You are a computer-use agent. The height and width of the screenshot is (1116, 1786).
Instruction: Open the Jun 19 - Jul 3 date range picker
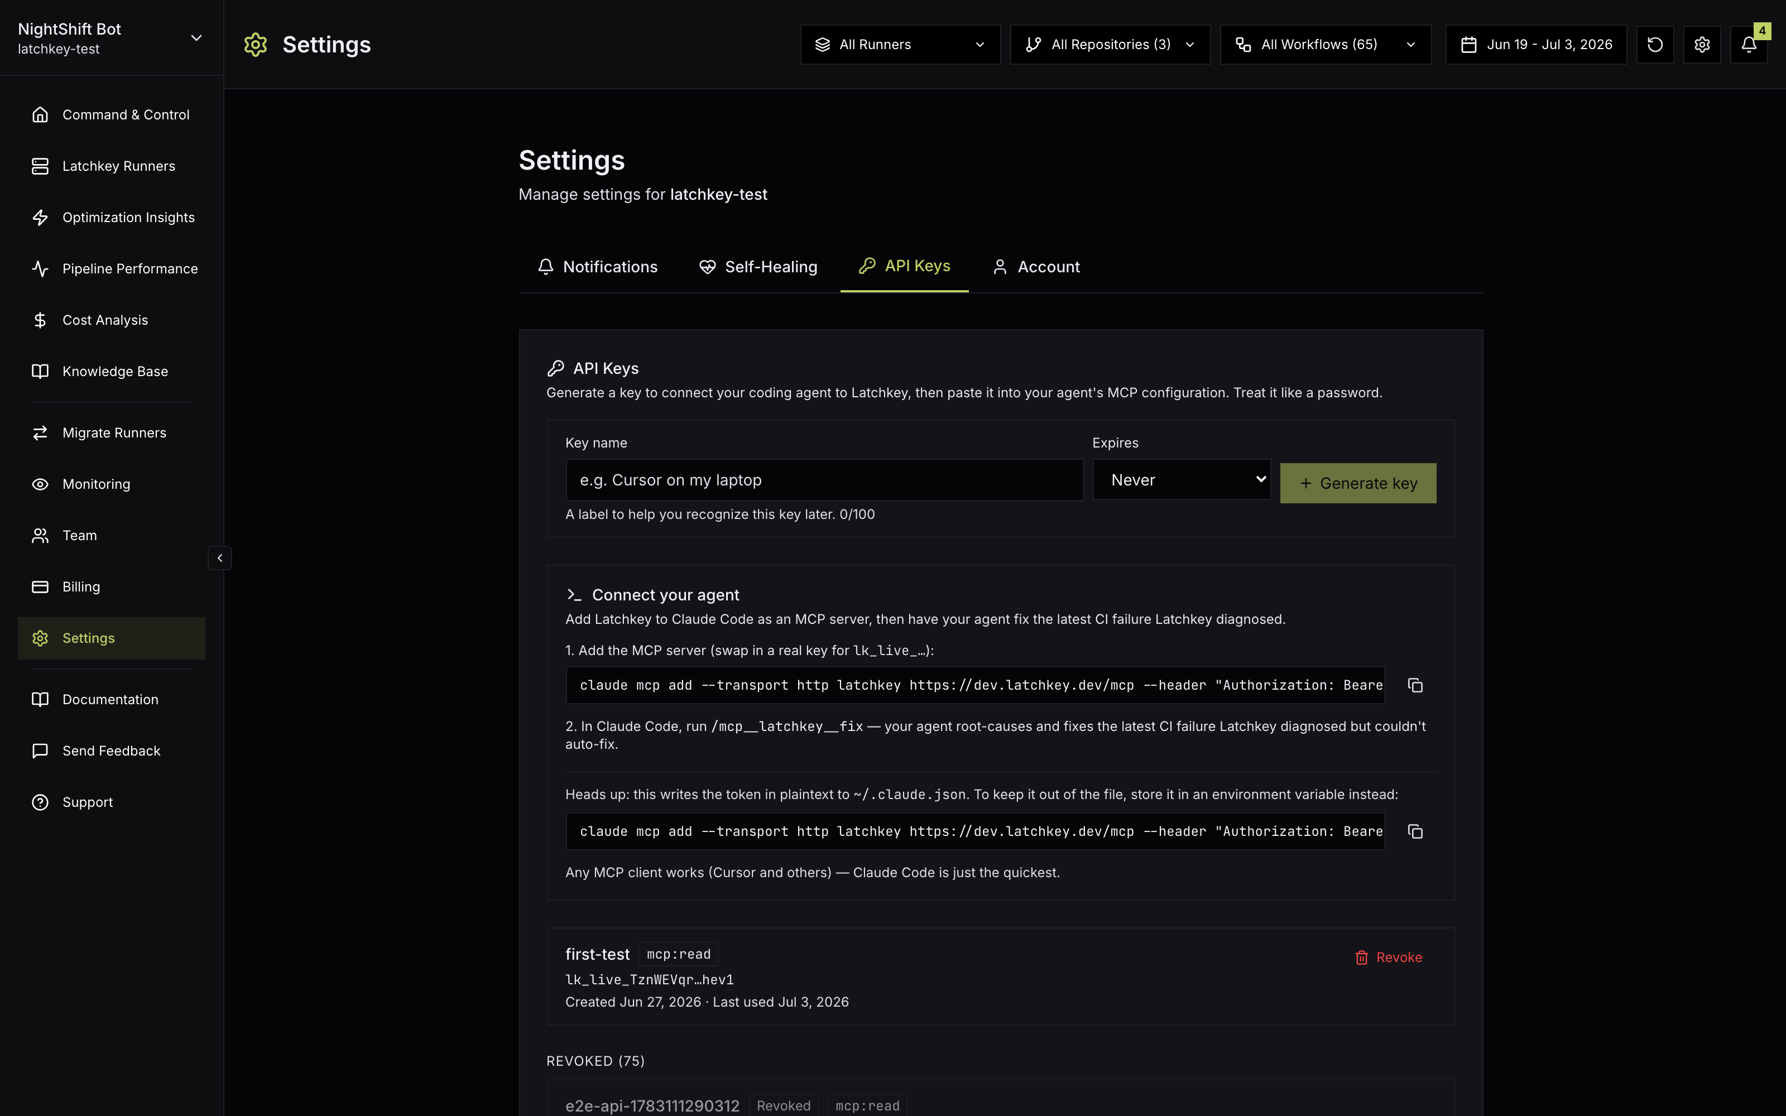[x=1536, y=44]
